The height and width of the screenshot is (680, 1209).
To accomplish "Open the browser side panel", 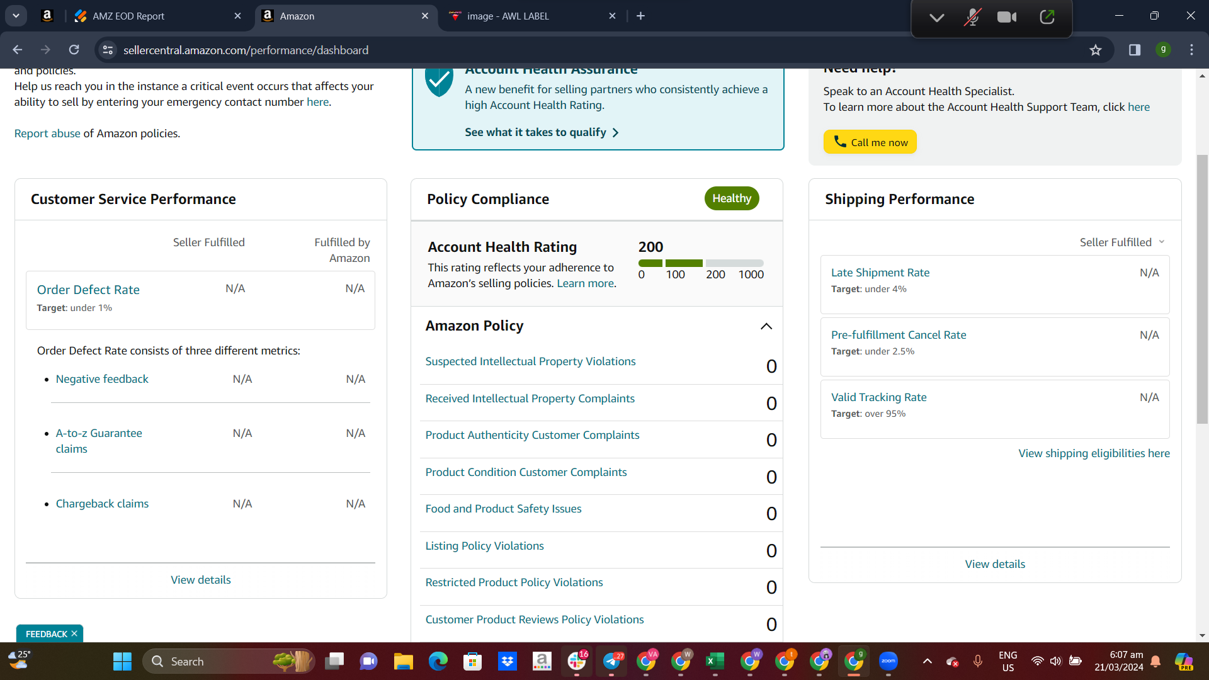I will (1135, 50).
